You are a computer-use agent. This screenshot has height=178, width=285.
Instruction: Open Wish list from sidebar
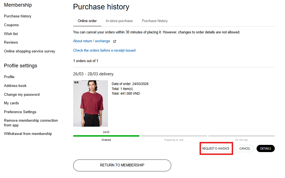pyautogui.click(x=11, y=34)
